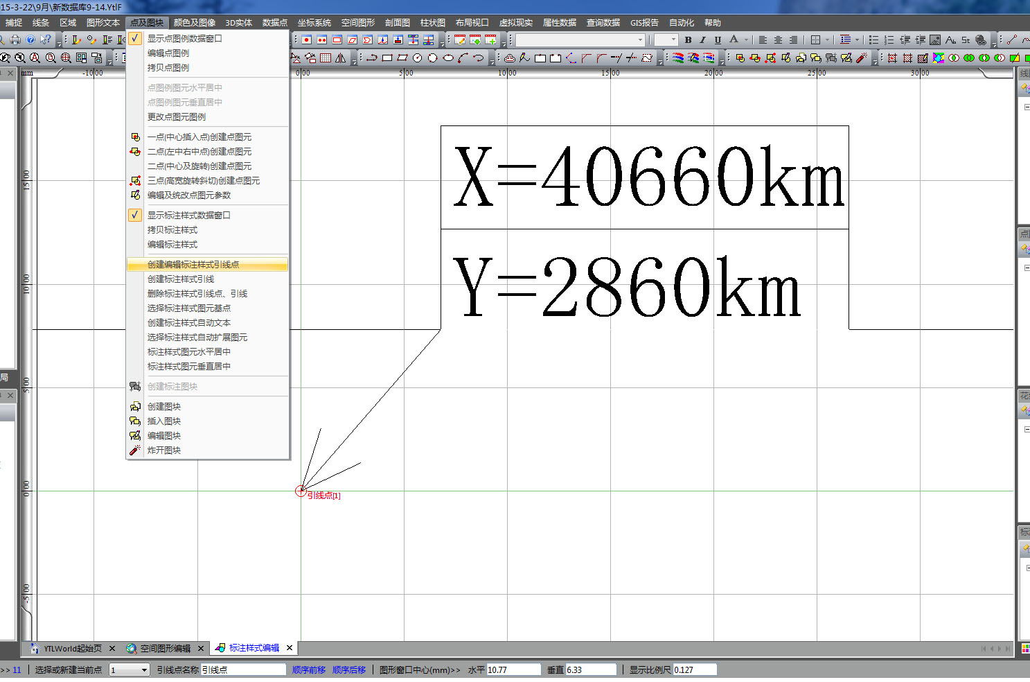This screenshot has height=682, width=1030.
Task: Open the blue Help question-mark icon
Action: click(30, 40)
